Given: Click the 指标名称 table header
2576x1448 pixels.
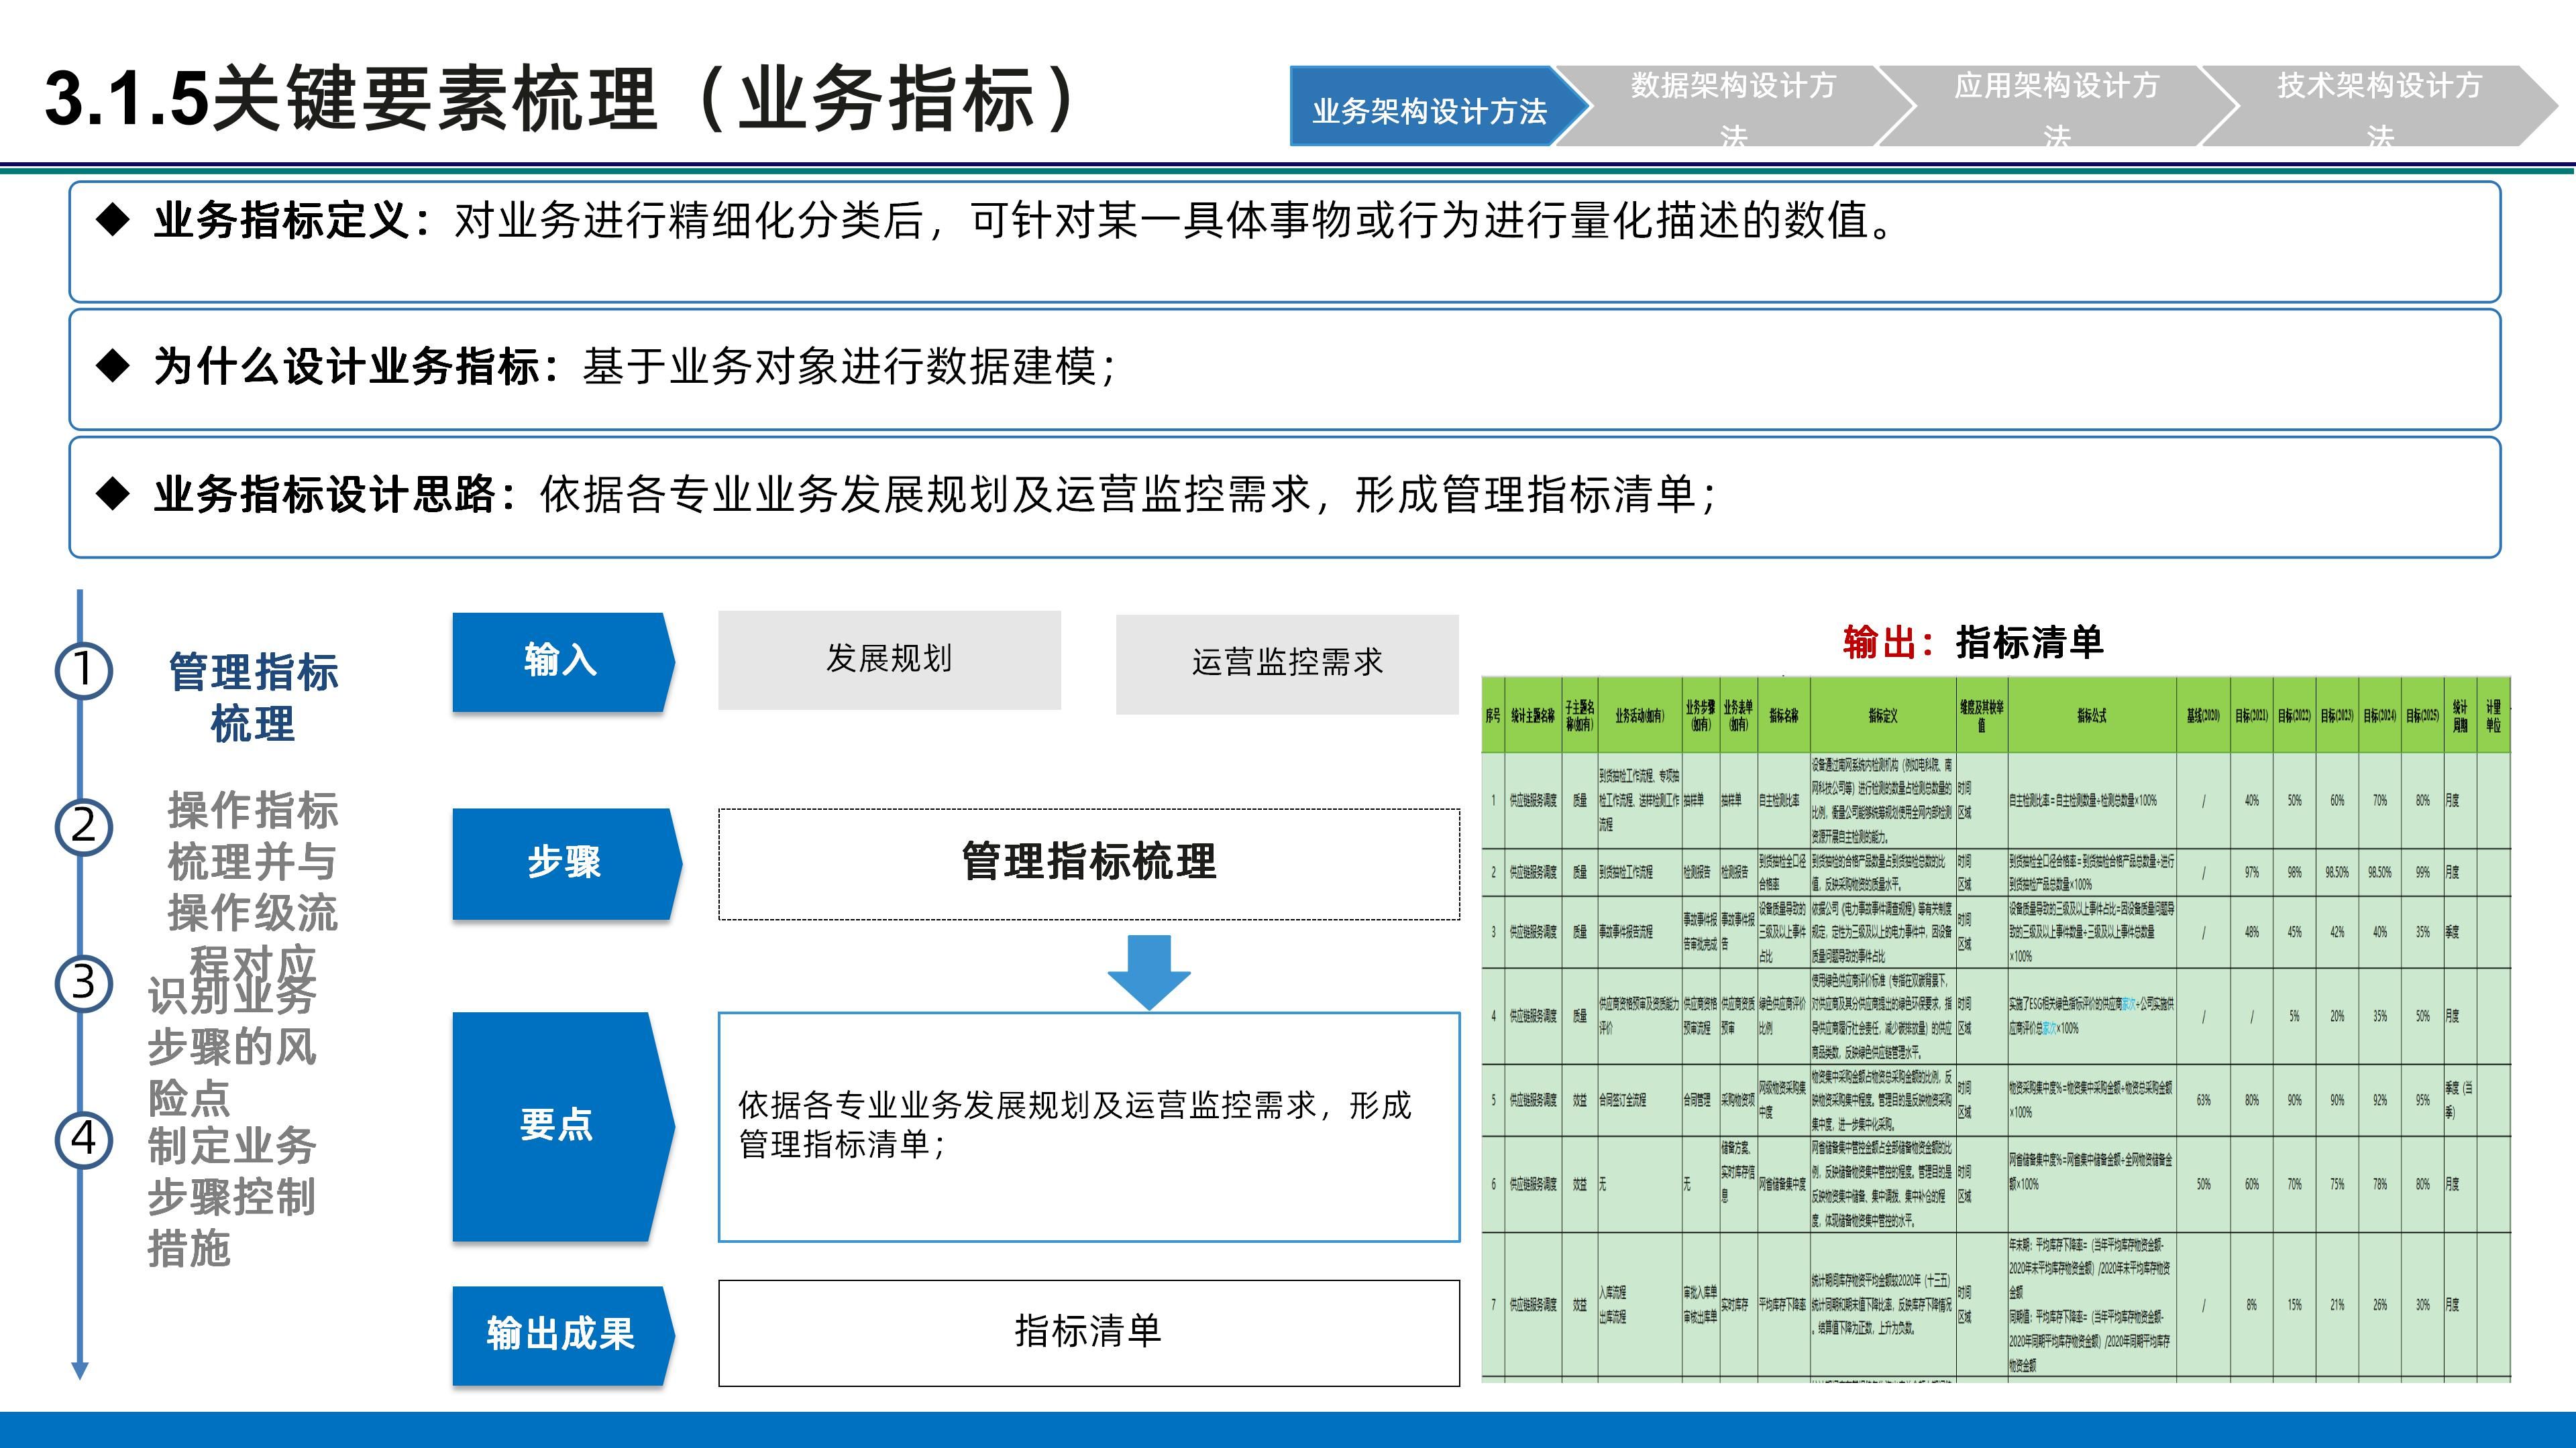Looking at the screenshot, I should [x=1783, y=715].
